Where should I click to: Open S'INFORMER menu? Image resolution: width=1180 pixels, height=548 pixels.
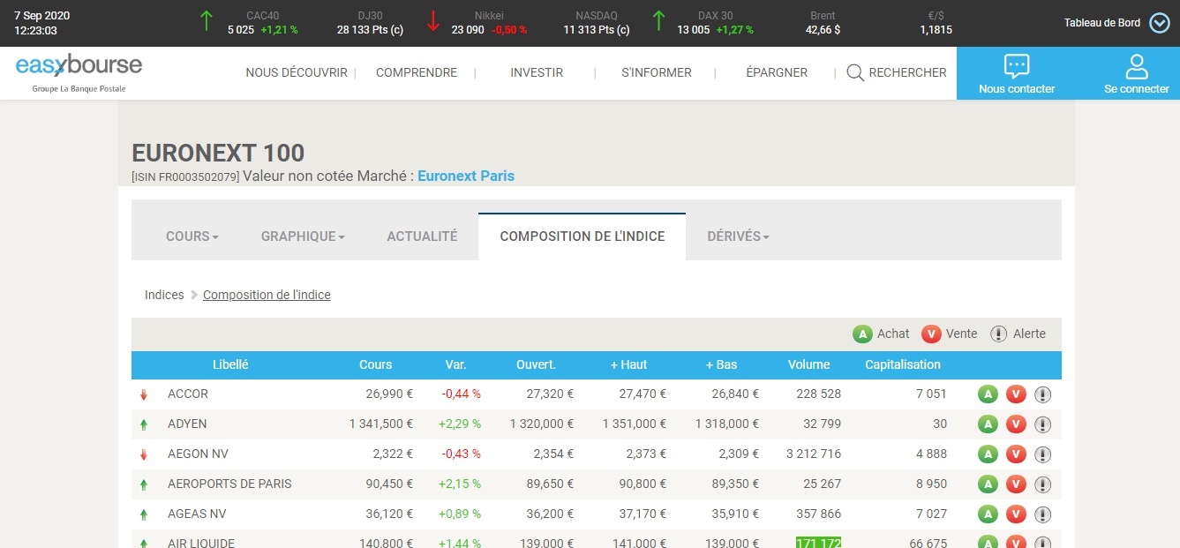point(657,72)
